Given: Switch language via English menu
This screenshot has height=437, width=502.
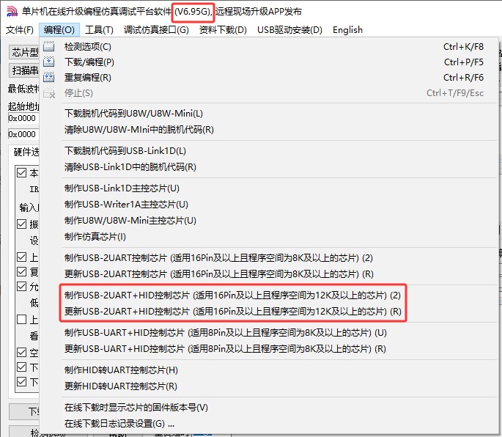Looking at the screenshot, I should pos(347,30).
